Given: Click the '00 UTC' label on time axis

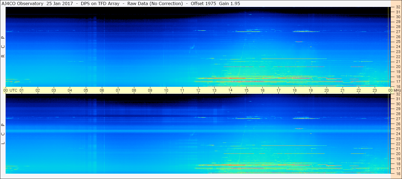Looking at the screenshot, I should click(x=10, y=91).
